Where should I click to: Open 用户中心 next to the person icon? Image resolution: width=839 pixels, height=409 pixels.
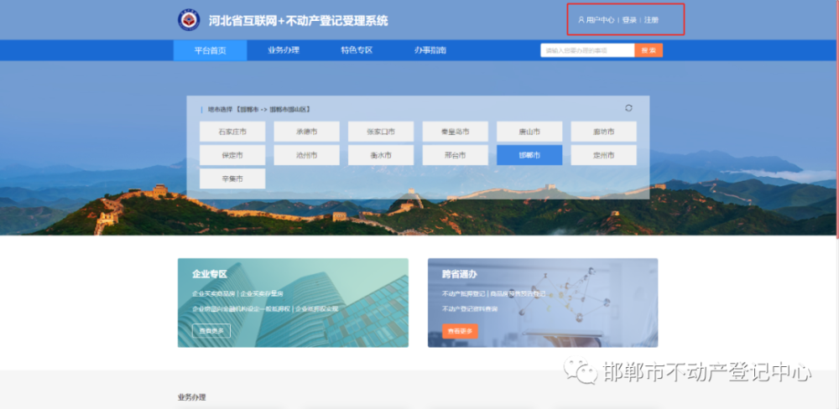point(599,20)
